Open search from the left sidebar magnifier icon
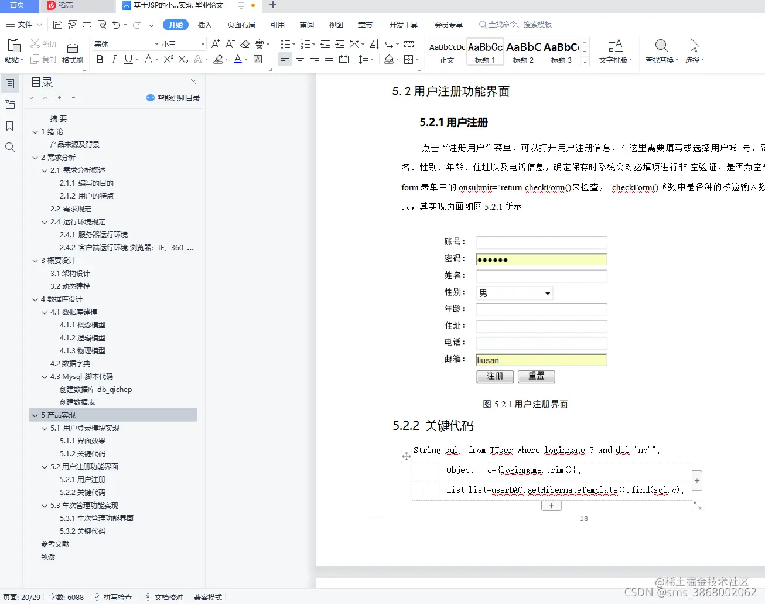Viewport: 765px width, 604px height. pyautogui.click(x=9, y=147)
